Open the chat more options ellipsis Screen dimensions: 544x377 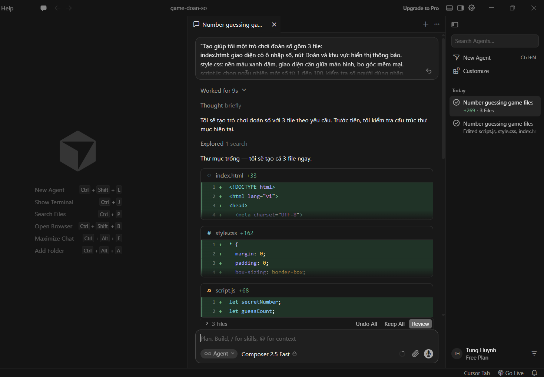pos(437,24)
